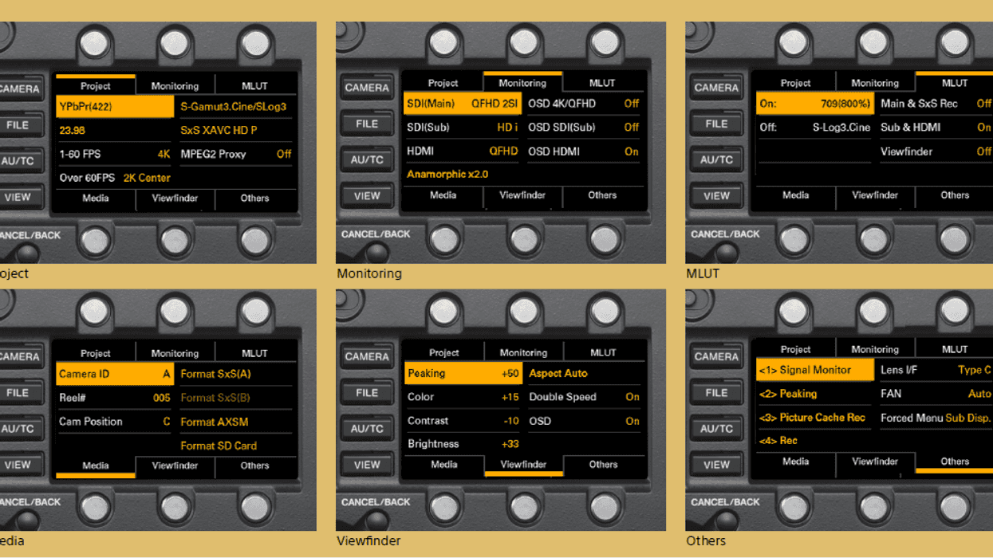Toggle OSD On on the Viewfinder screen

click(584, 421)
